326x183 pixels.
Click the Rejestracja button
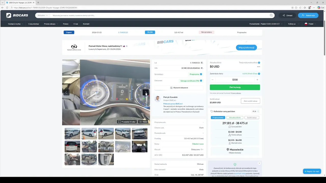(308, 16)
